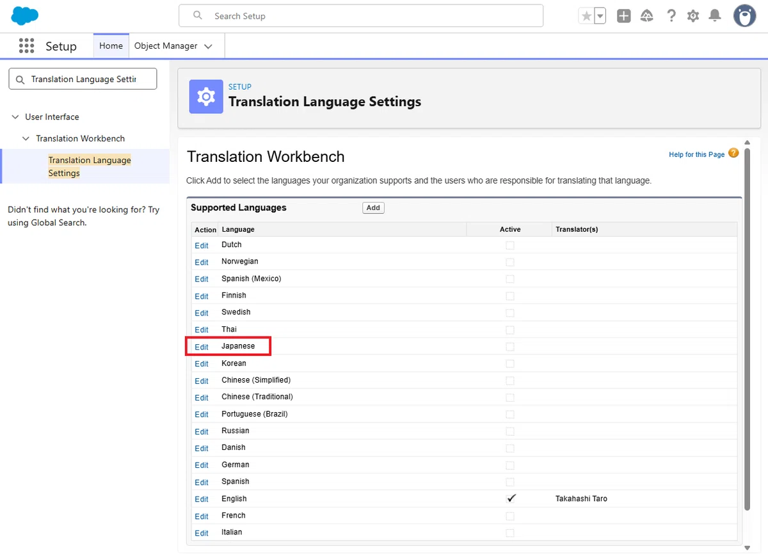Click the Active checkbox for Russian
This screenshot has width=768, height=558.
point(510,431)
